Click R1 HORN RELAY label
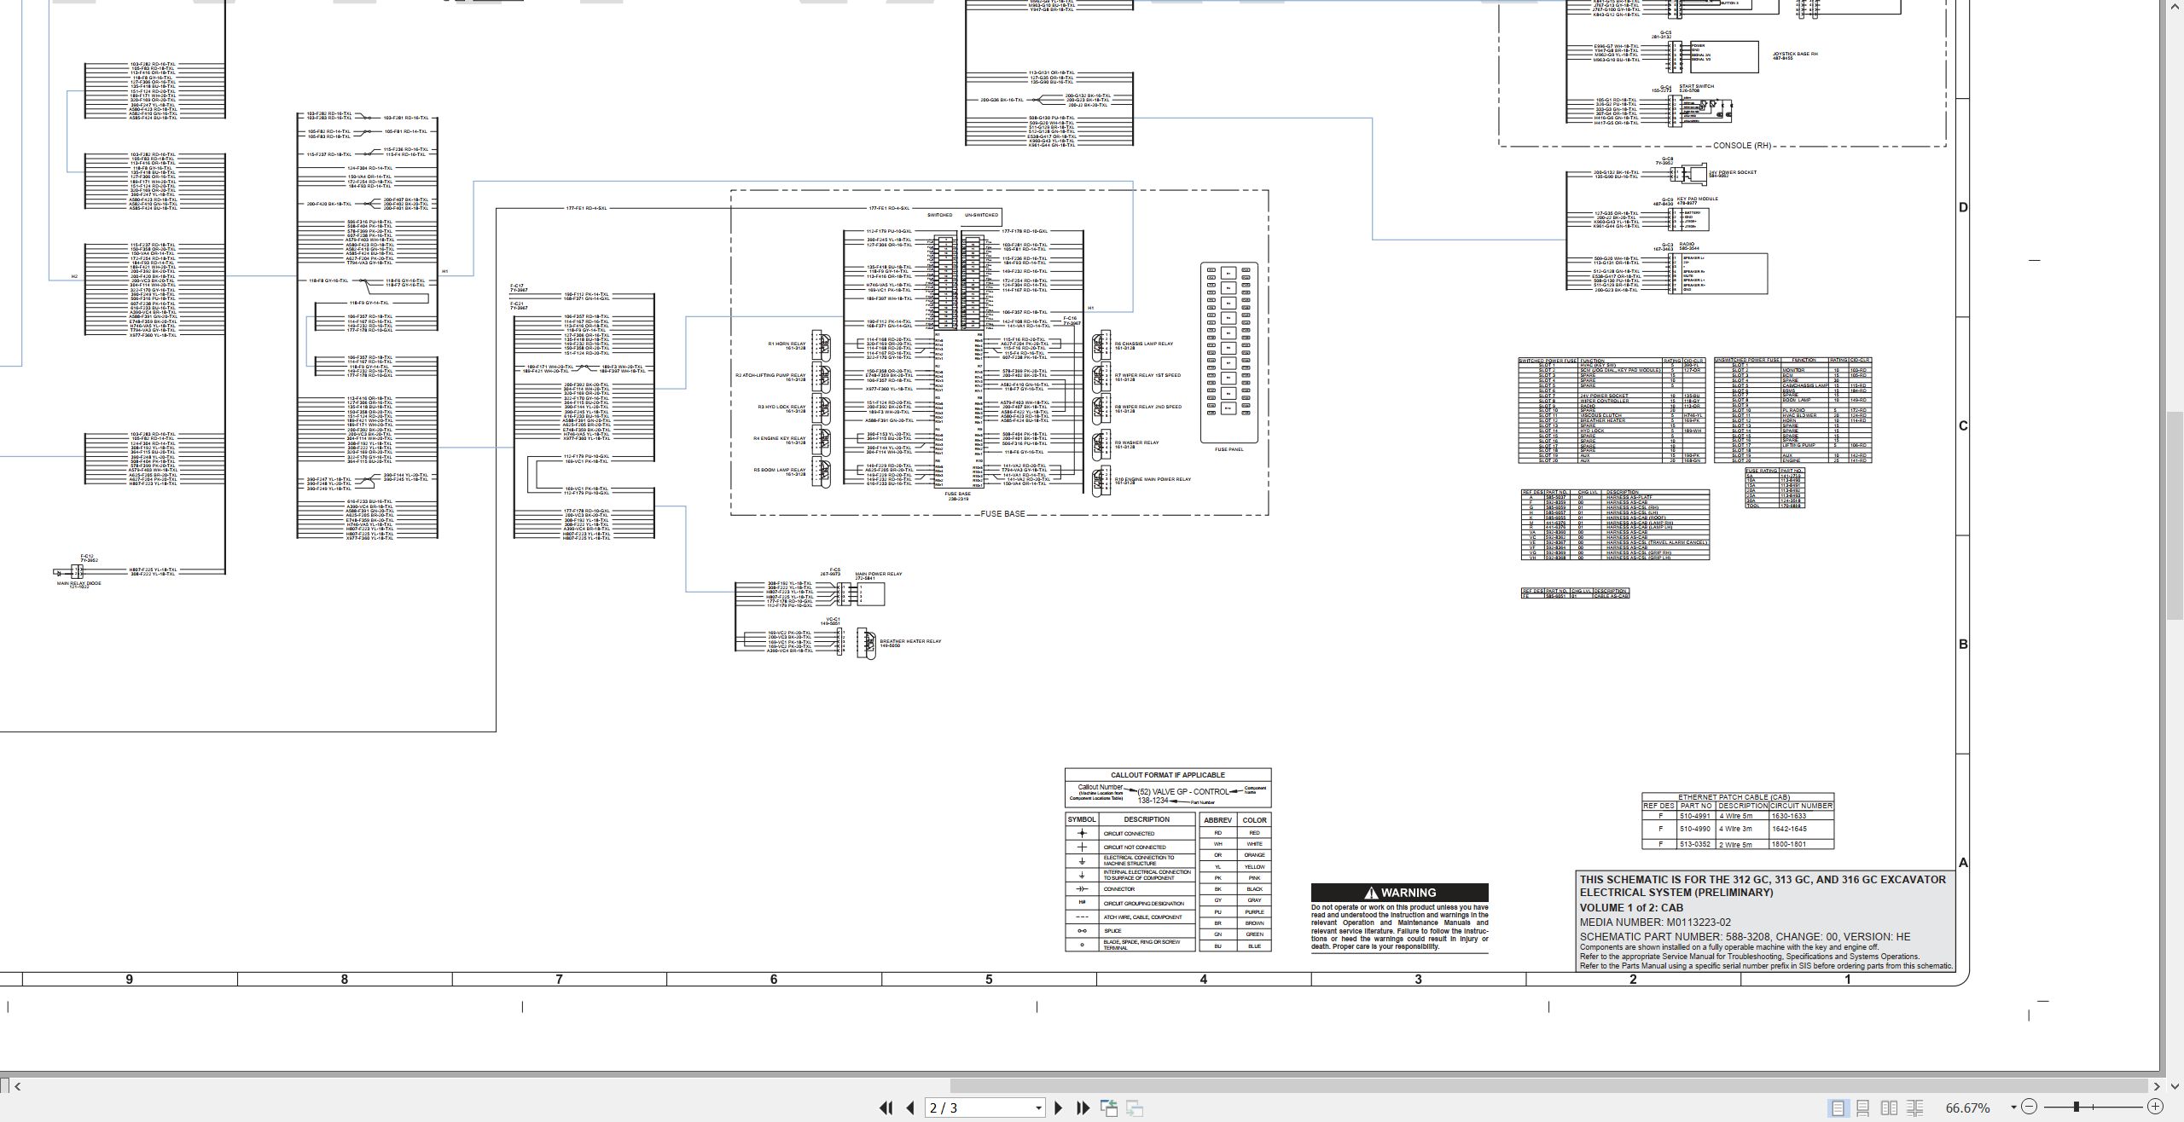The image size is (2184, 1122). pos(787,344)
